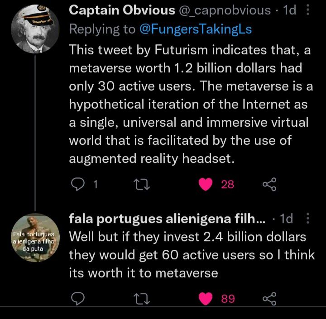The image size is (326, 319).
Task: View the 28 likes count
Action: 227,185
